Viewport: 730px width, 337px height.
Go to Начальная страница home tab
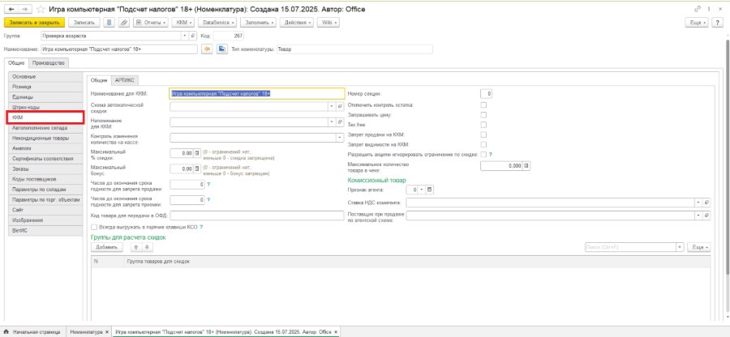pyautogui.click(x=32, y=332)
